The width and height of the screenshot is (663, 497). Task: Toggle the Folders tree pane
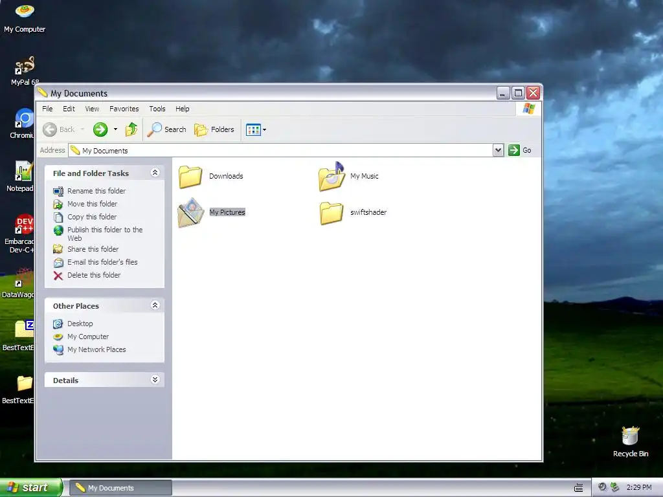214,129
